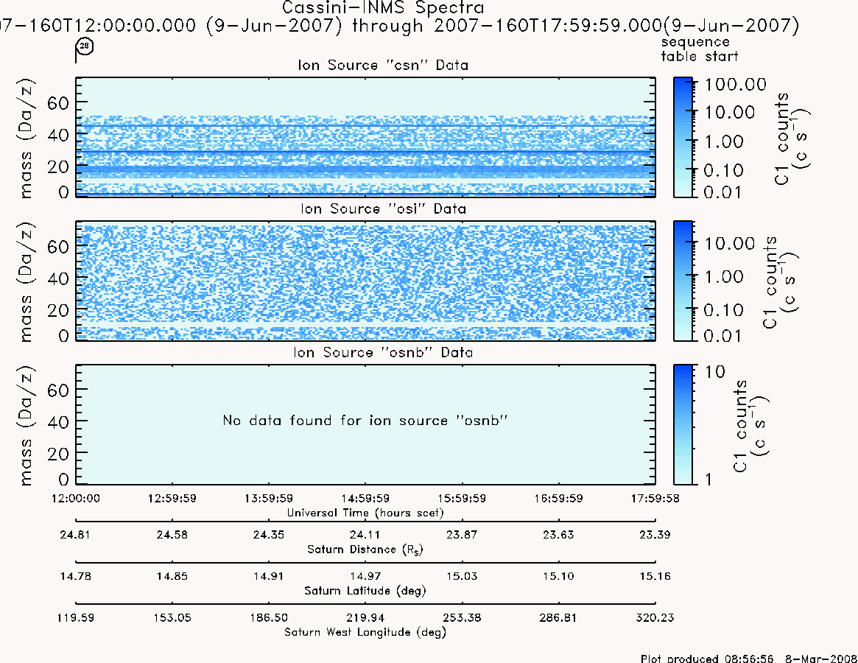The image size is (858, 663).
Task: Click the 100.00 tick on csn colorbar
Action: pos(736,84)
